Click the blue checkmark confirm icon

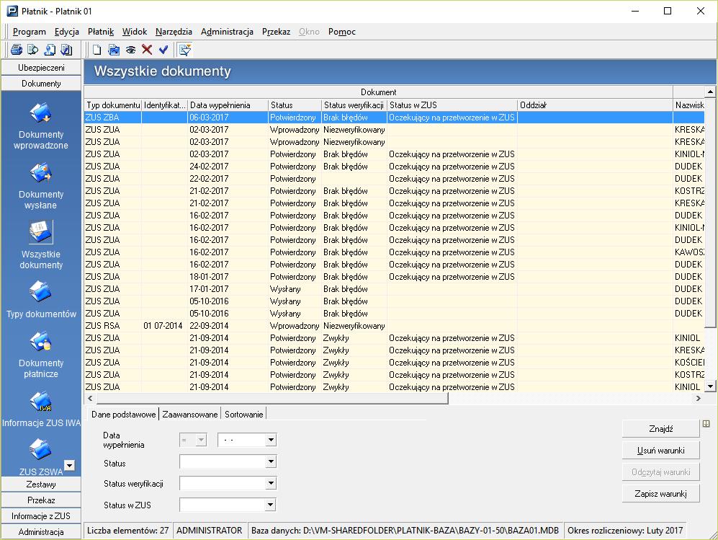[163, 50]
